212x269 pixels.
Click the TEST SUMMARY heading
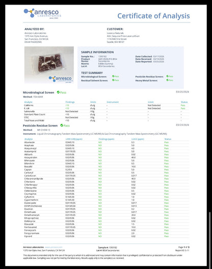(92, 73)
